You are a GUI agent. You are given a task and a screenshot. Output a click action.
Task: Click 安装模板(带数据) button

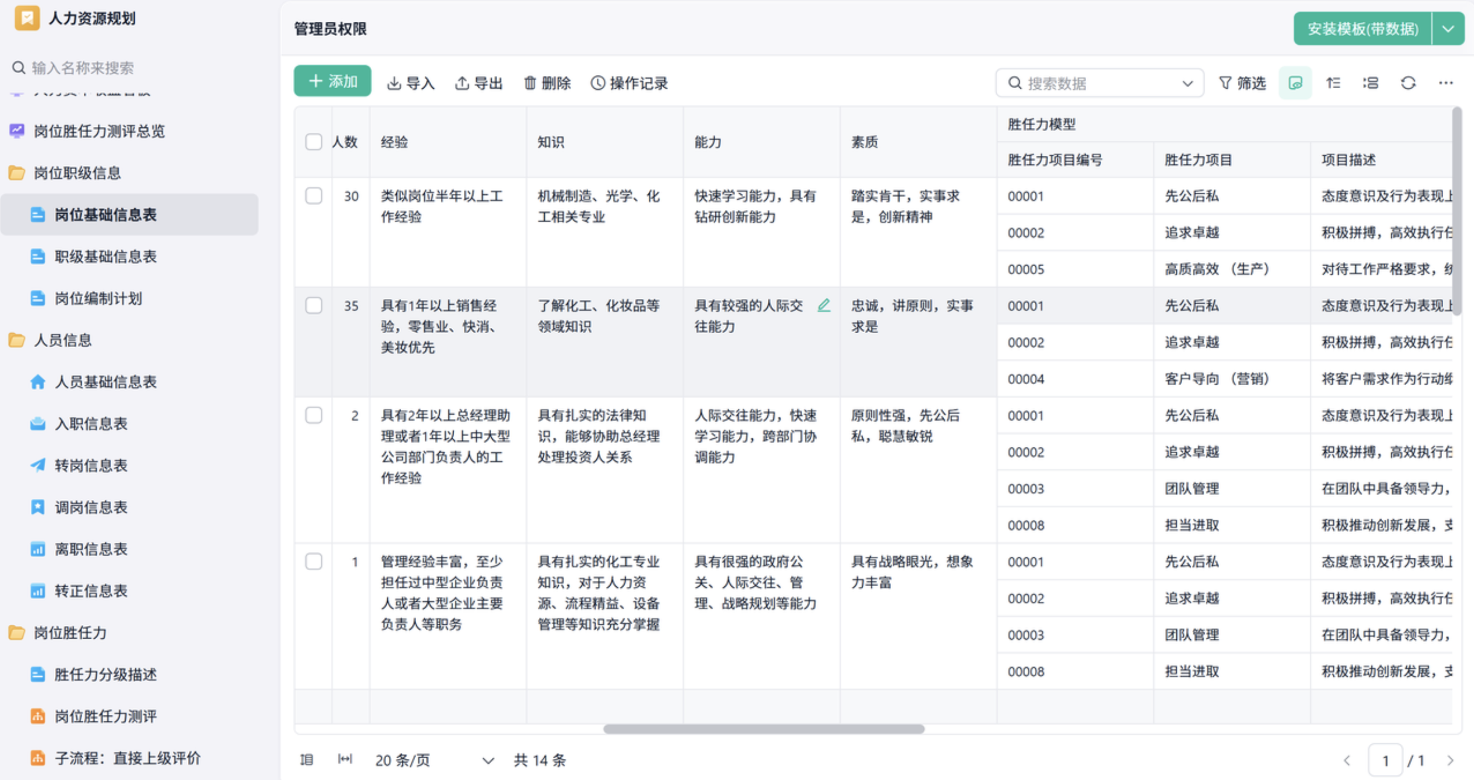(x=1363, y=29)
